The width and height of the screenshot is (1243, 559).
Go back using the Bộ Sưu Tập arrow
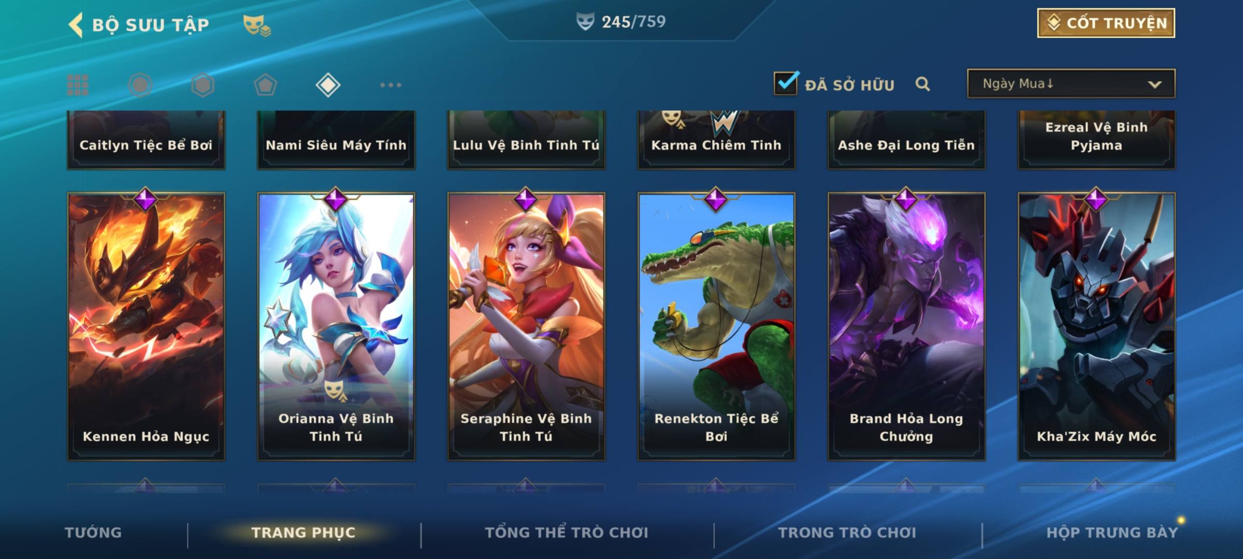(x=76, y=25)
